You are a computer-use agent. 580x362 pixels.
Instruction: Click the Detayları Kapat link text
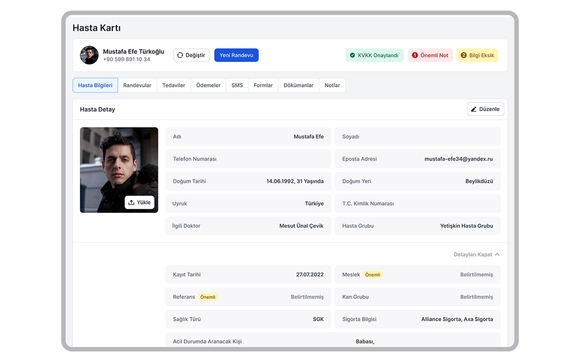pos(473,254)
